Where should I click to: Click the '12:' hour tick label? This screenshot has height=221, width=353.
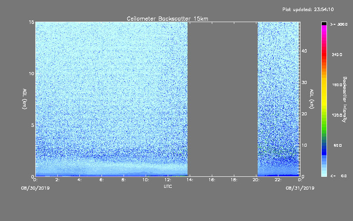(168, 180)
